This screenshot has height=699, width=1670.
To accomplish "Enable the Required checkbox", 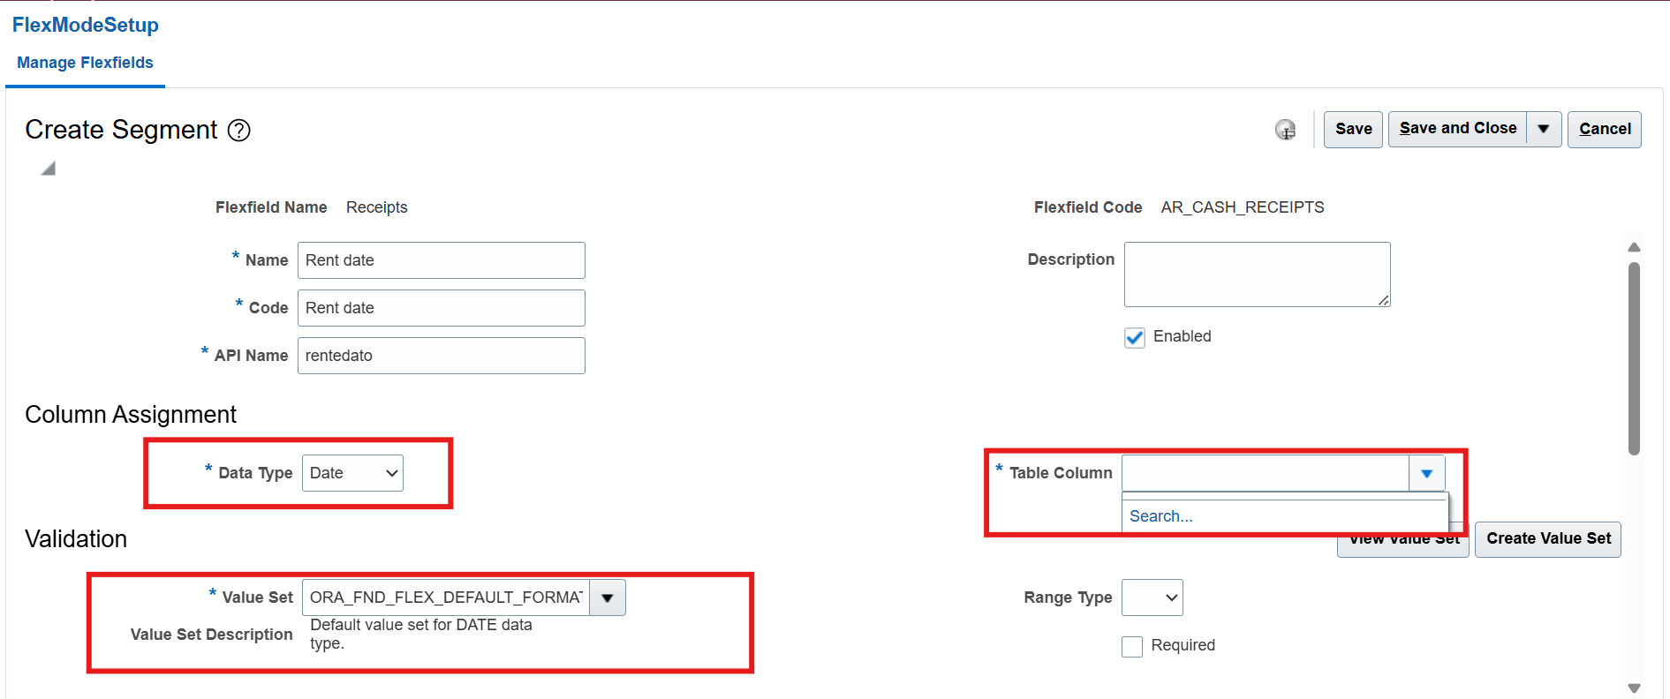I will click(1132, 646).
